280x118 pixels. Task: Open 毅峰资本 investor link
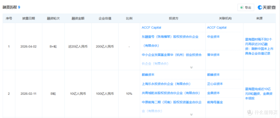(x=148, y=75)
